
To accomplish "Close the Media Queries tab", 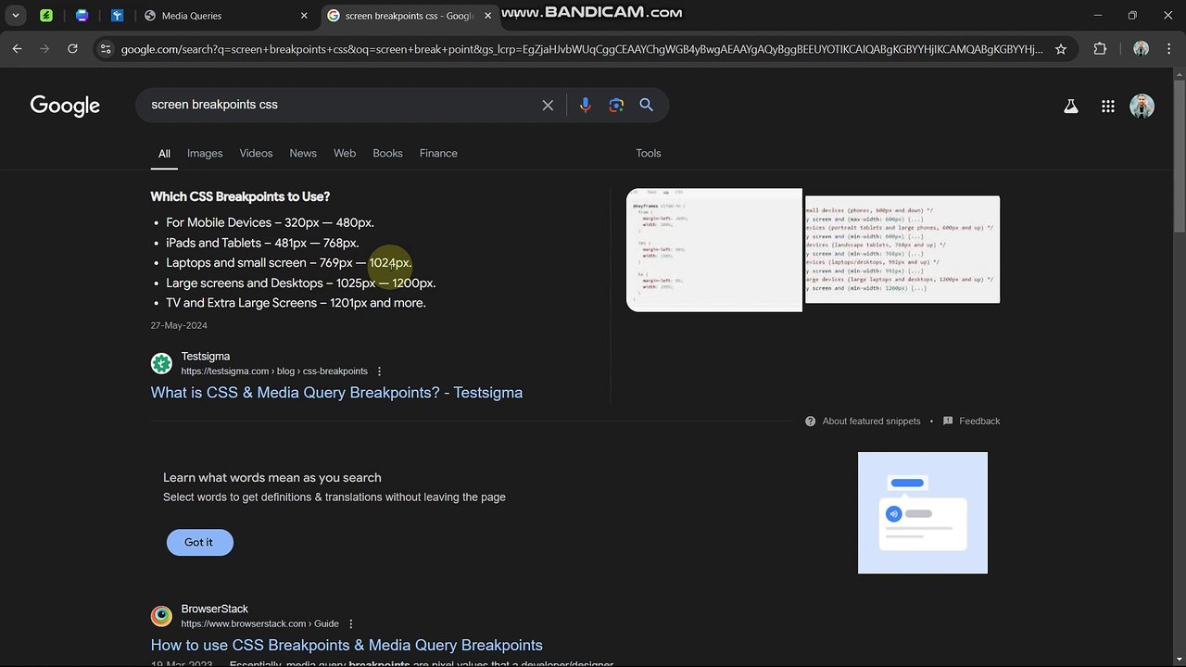I will pyautogui.click(x=304, y=16).
